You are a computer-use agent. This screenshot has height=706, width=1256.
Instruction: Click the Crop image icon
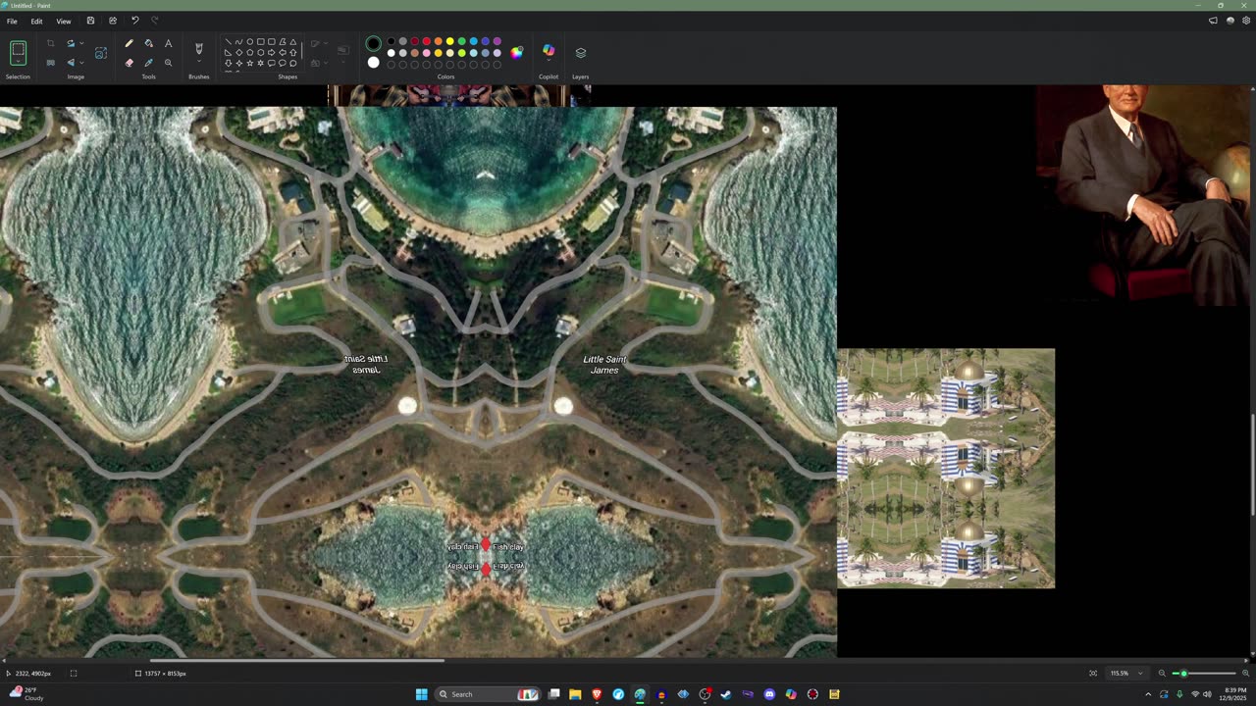[50, 43]
